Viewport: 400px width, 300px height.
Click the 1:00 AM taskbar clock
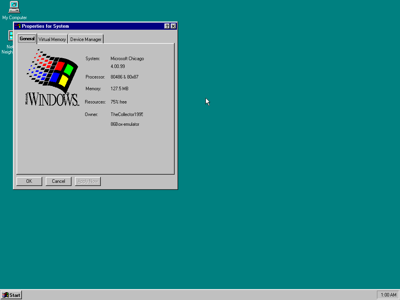click(x=388, y=295)
